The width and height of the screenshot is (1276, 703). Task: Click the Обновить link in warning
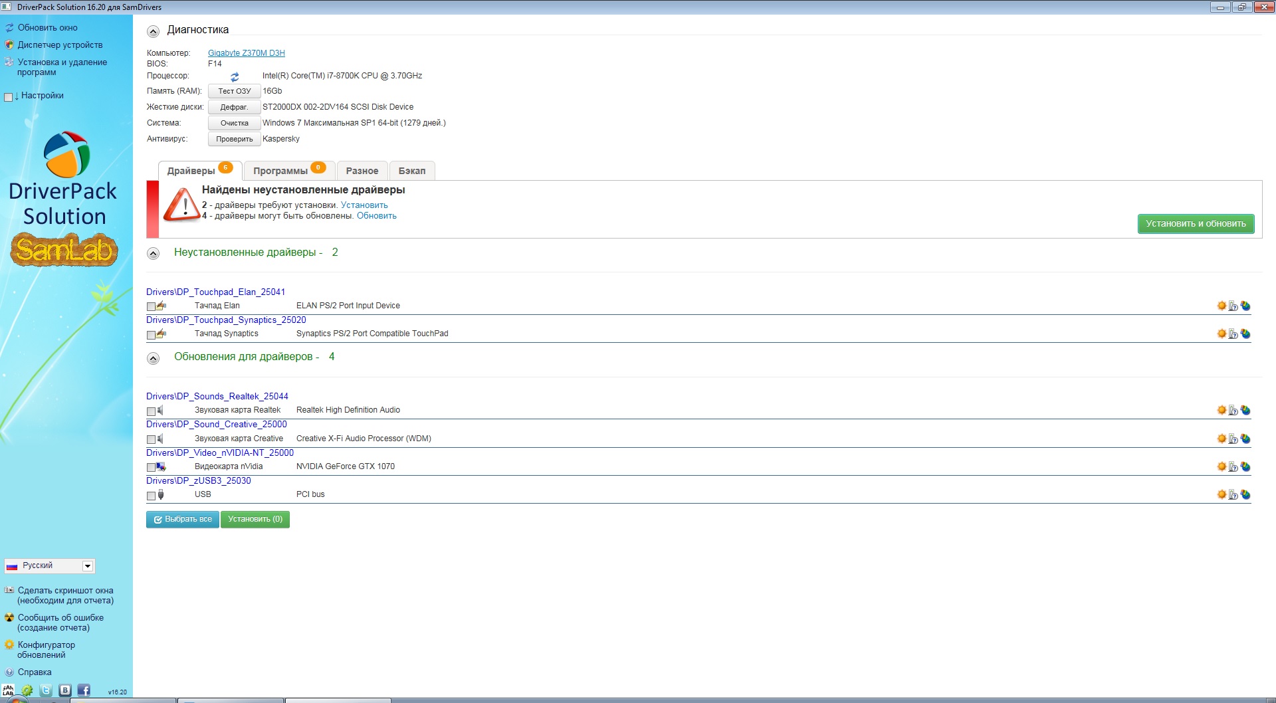[x=377, y=216]
